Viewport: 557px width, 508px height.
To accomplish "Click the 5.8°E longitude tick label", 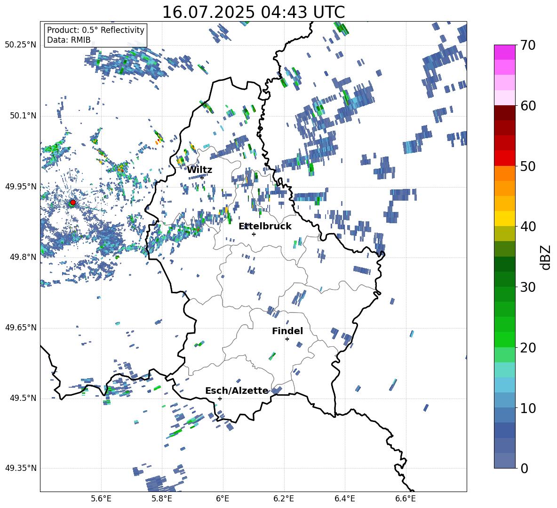I will [x=162, y=499].
